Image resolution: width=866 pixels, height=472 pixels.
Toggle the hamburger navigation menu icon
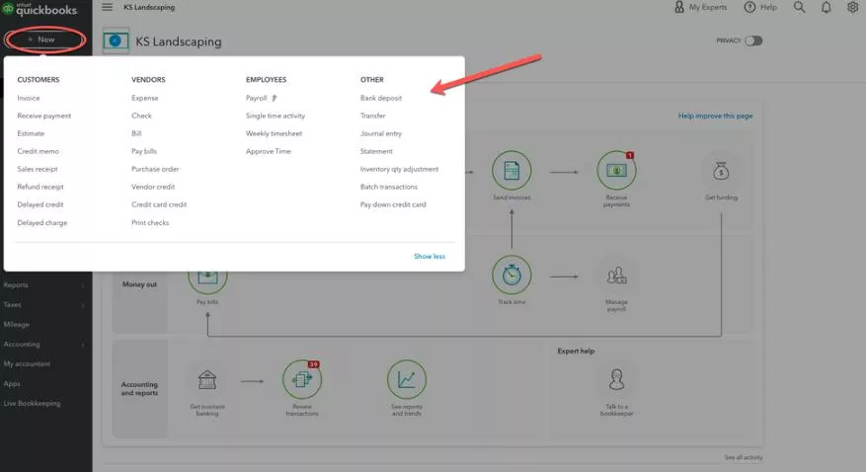[108, 7]
